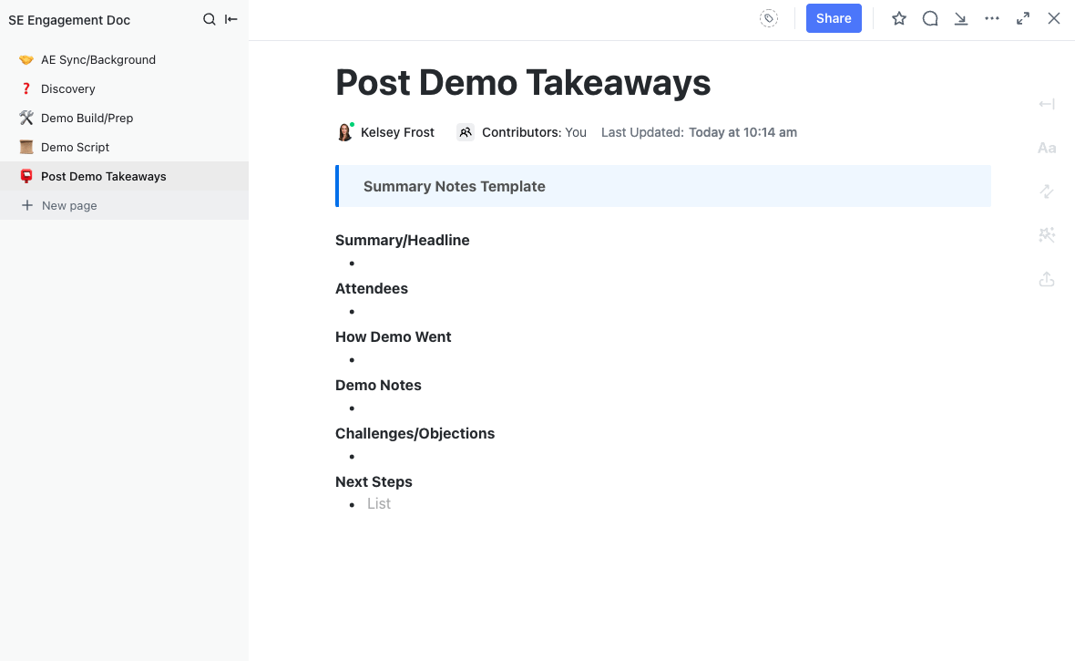Viewport: 1075px width, 661px height.
Task: Click the search icon in sidebar header
Action: coord(210,19)
